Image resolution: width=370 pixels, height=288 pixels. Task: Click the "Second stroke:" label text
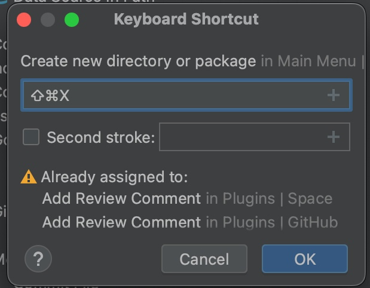tap(100, 137)
